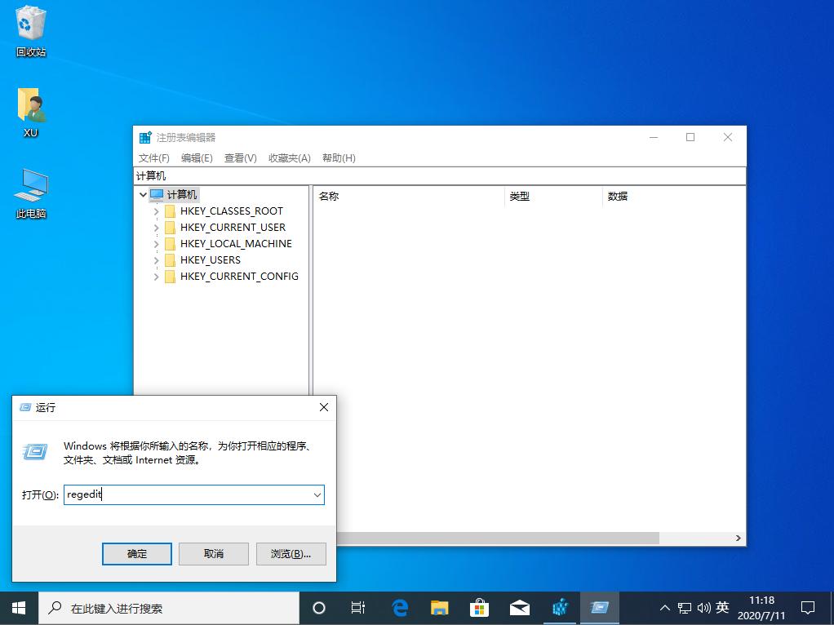834x625 pixels.
Task: Click 确定 to run regedit
Action: [136, 554]
